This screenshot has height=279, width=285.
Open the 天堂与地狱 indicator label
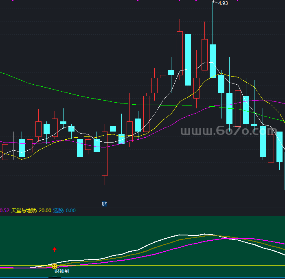[x=24, y=211]
